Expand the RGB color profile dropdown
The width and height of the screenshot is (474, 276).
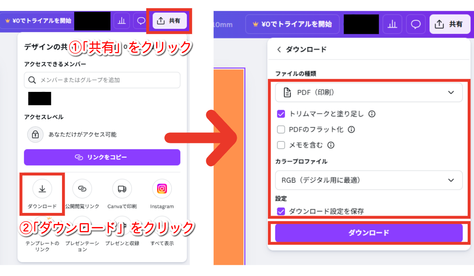pyautogui.click(x=369, y=180)
